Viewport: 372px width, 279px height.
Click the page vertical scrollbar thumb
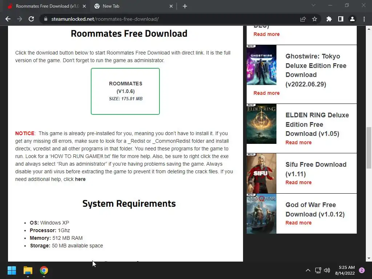pos(369,148)
